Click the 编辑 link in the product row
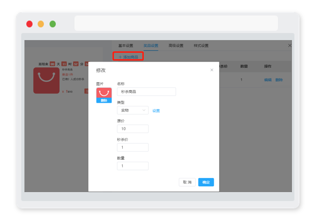 pyautogui.click(x=268, y=80)
